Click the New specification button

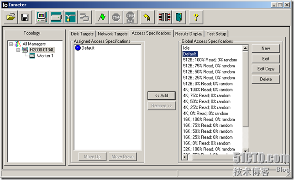point(266,48)
